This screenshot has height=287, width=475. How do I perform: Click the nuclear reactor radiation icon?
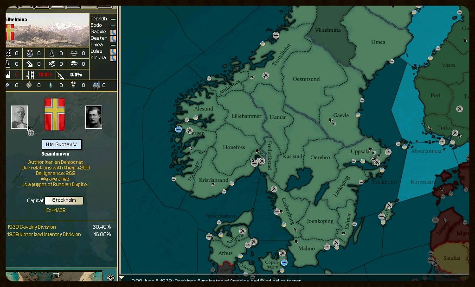tap(74, 53)
